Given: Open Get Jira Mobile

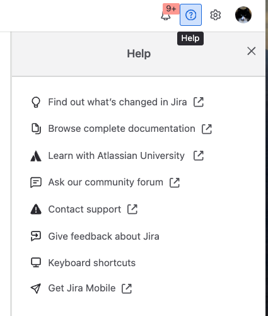Looking at the screenshot, I should coord(82,288).
